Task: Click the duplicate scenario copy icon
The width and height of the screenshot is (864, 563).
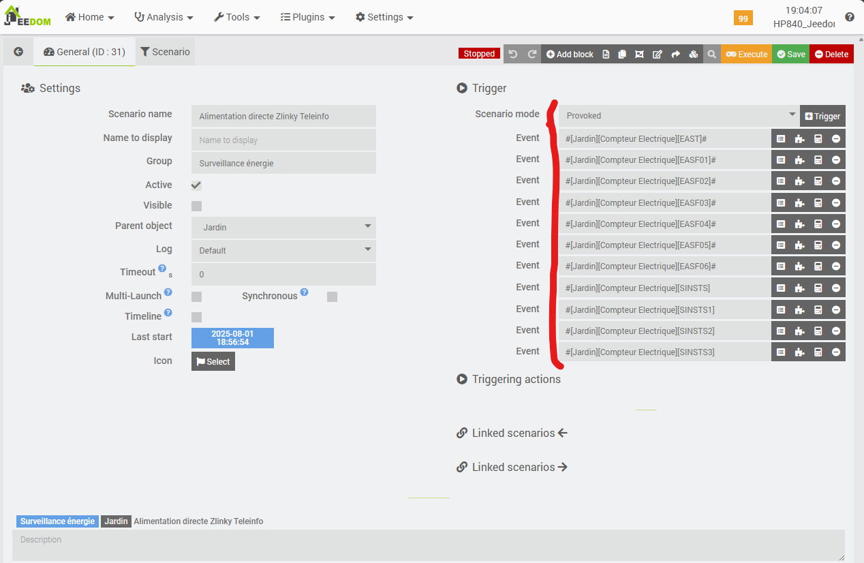Action: pyautogui.click(x=622, y=55)
